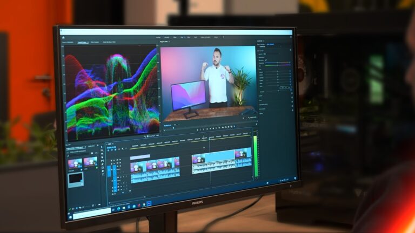This screenshot has height=233, width=415.
Task: Click Add Marker in the Program Monitor controls
Action: pos(197,130)
